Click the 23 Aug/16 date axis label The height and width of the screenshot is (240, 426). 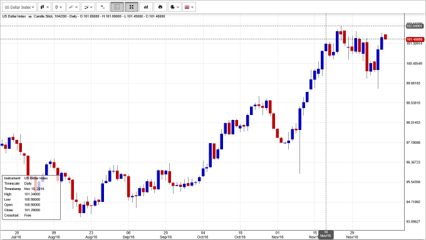point(91,235)
